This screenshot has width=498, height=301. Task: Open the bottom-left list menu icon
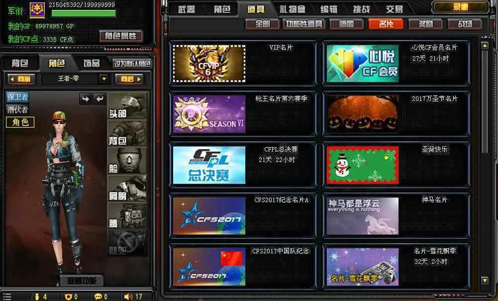(x=7, y=297)
